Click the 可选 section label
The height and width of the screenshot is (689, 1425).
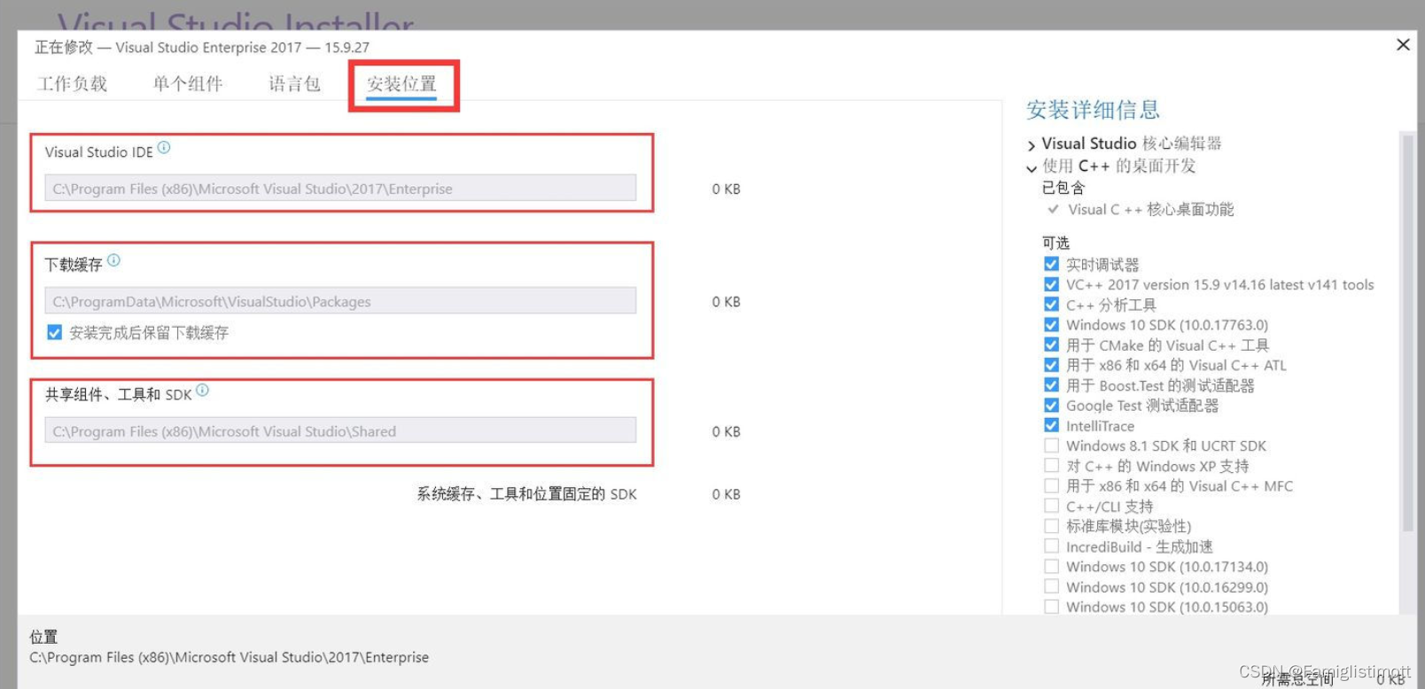[1055, 243]
